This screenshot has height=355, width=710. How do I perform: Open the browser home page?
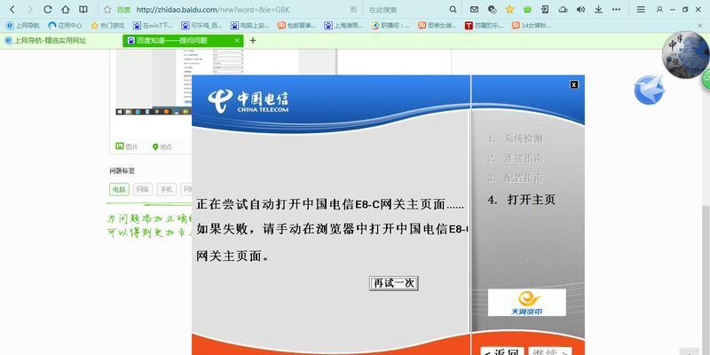(65, 10)
